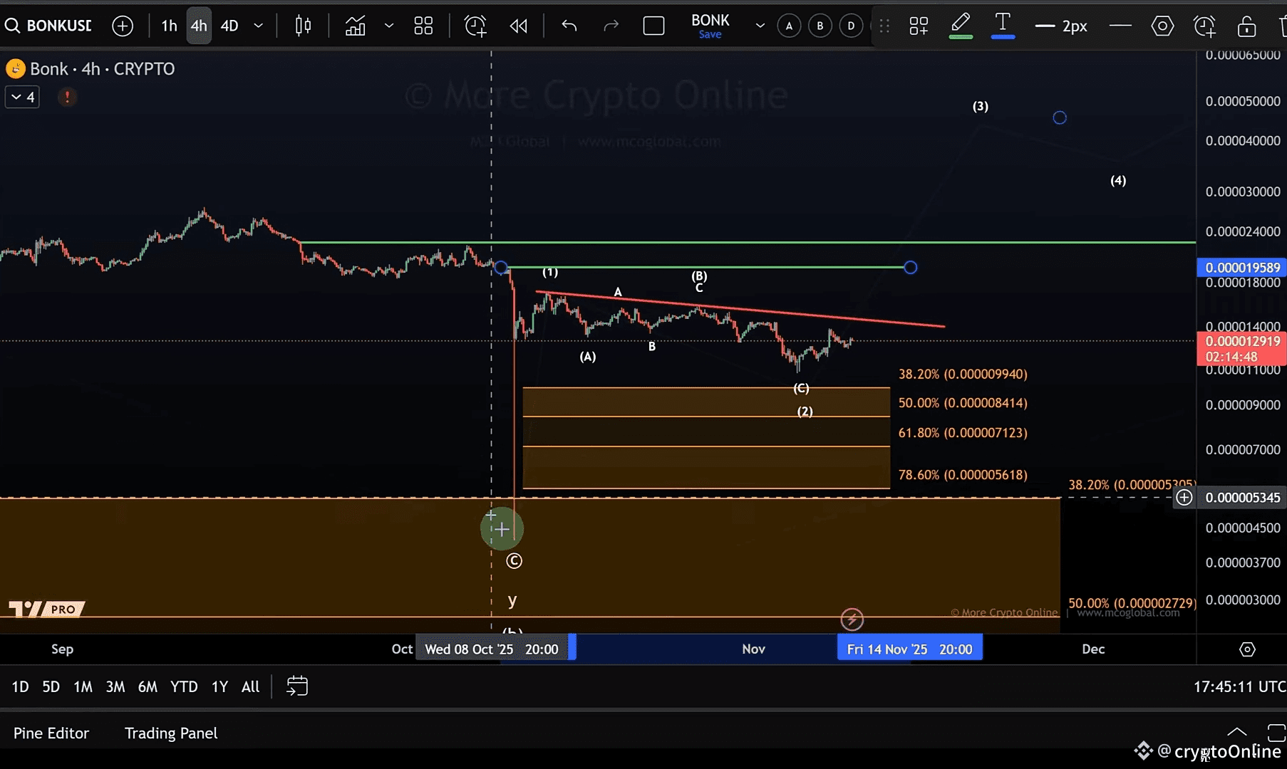Select the 1h timeframe
The height and width of the screenshot is (769, 1287).
[169, 26]
